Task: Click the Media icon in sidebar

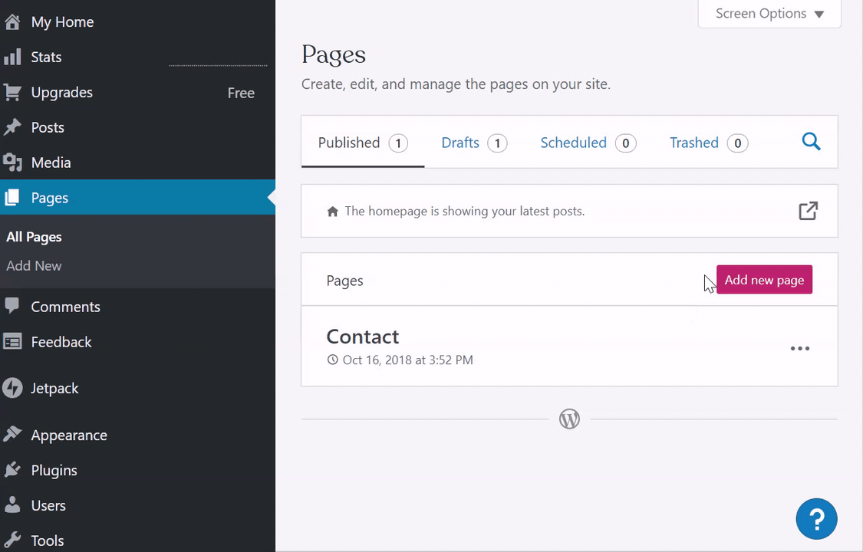Action: tap(12, 163)
